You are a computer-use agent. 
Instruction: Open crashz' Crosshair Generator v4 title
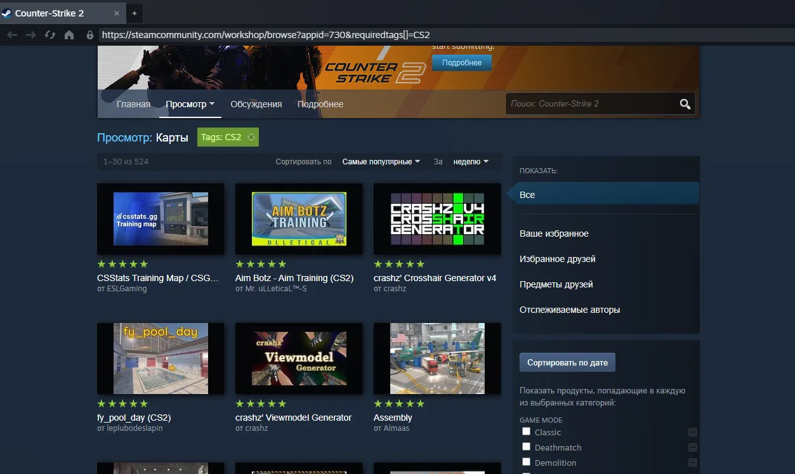[435, 278]
